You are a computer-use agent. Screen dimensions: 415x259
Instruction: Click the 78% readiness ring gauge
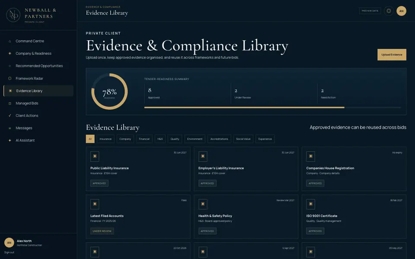pos(109,92)
